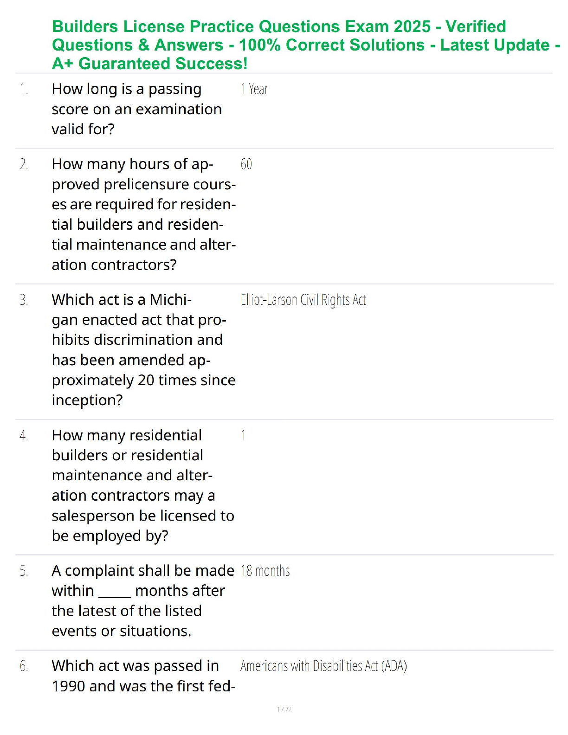Click the question about salesperson licensing
Screen dimensions: 568x735
[142, 485]
